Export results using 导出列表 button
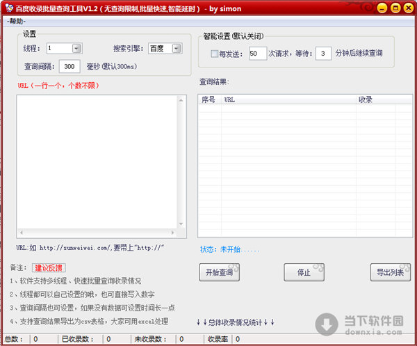The image size is (417, 346). coord(390,272)
